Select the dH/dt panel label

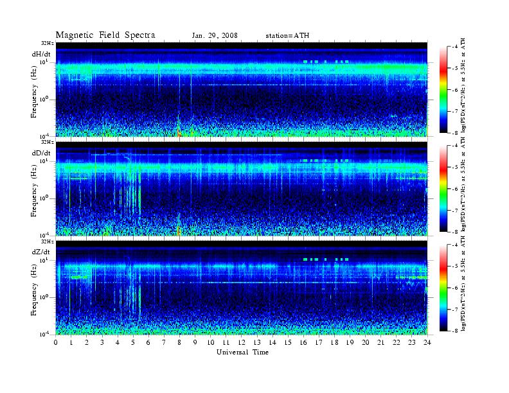coord(41,54)
